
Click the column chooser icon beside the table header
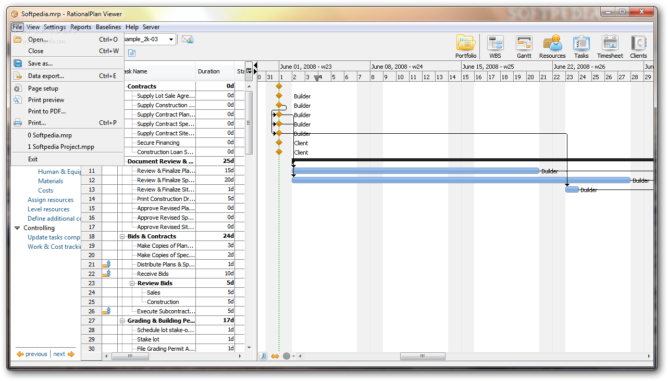[249, 71]
